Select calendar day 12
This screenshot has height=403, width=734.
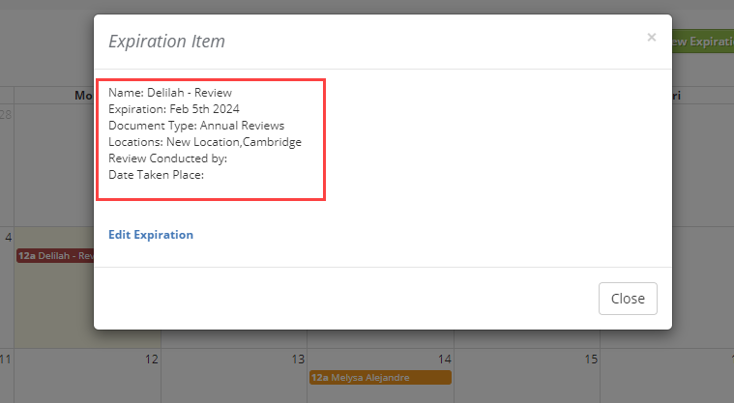151,360
